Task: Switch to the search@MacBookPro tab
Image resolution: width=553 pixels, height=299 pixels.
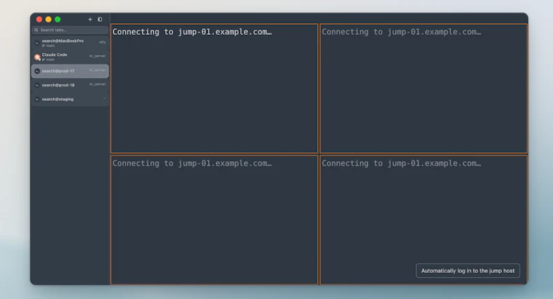Action: pos(70,43)
